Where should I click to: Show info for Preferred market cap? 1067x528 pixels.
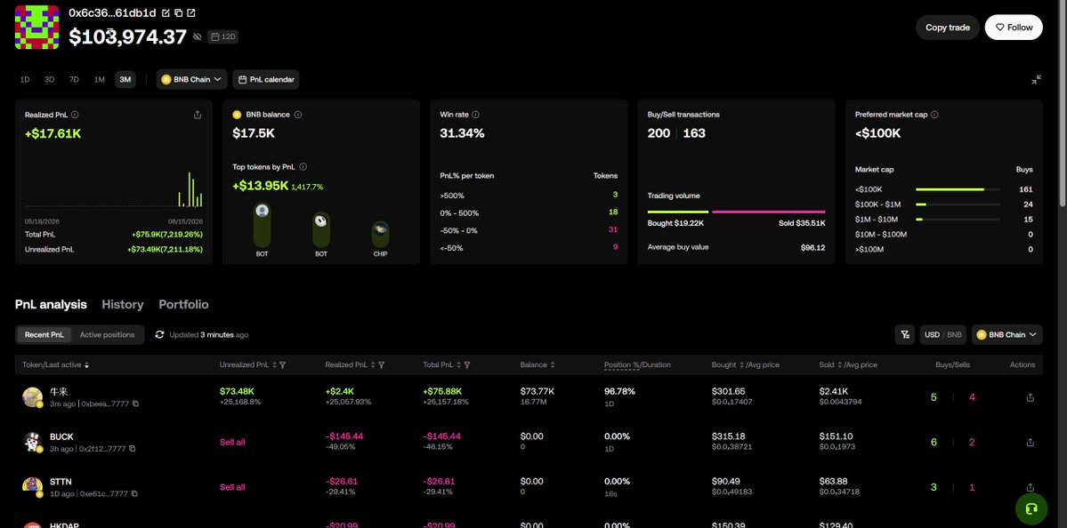pos(934,115)
